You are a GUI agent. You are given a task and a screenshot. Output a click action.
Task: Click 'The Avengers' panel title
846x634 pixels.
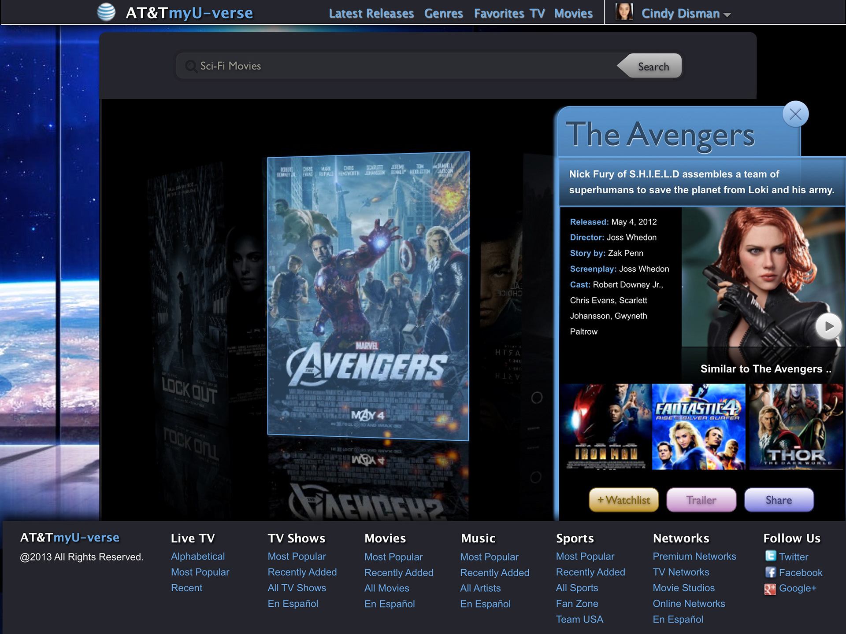660,135
